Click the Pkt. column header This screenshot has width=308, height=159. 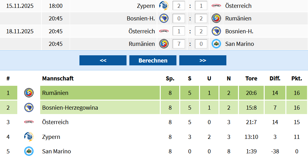(x=297, y=79)
